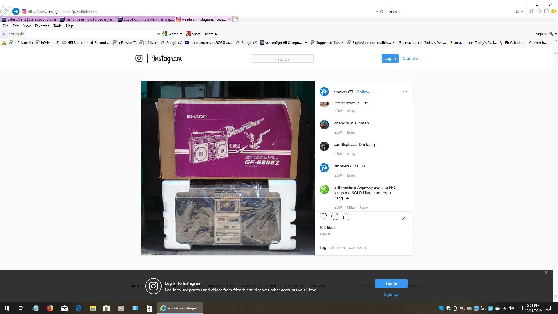Open the Favorites menu

(x=42, y=26)
